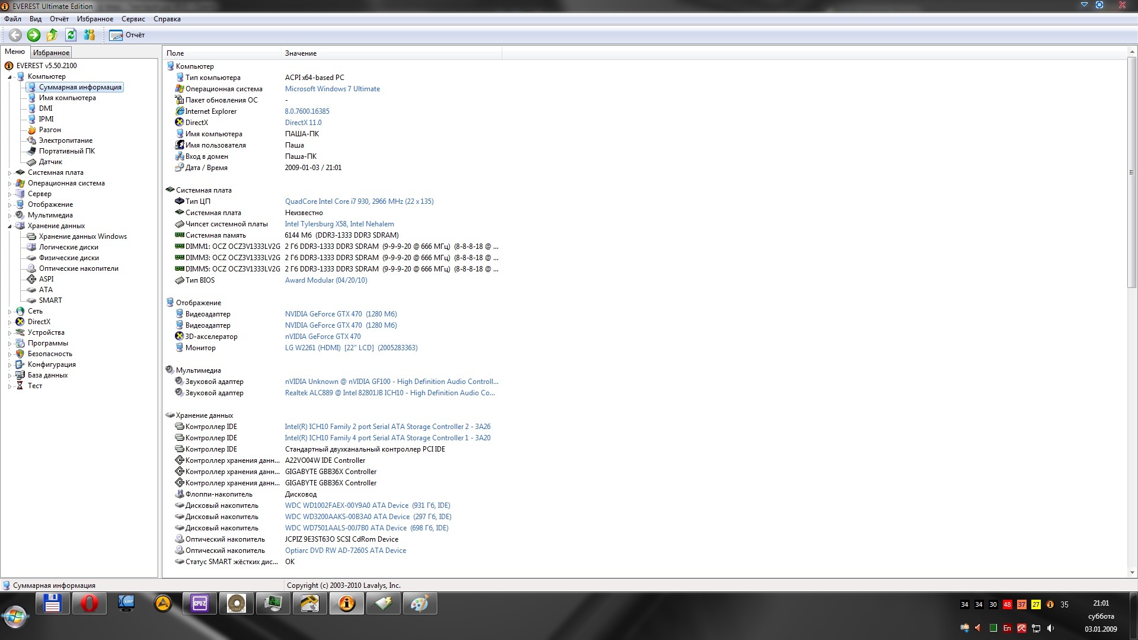Click the Поле column header

point(222,53)
